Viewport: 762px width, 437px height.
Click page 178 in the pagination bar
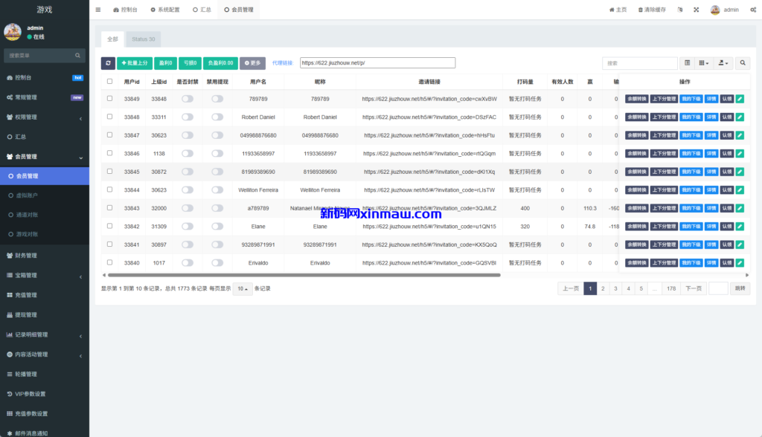tap(673, 288)
